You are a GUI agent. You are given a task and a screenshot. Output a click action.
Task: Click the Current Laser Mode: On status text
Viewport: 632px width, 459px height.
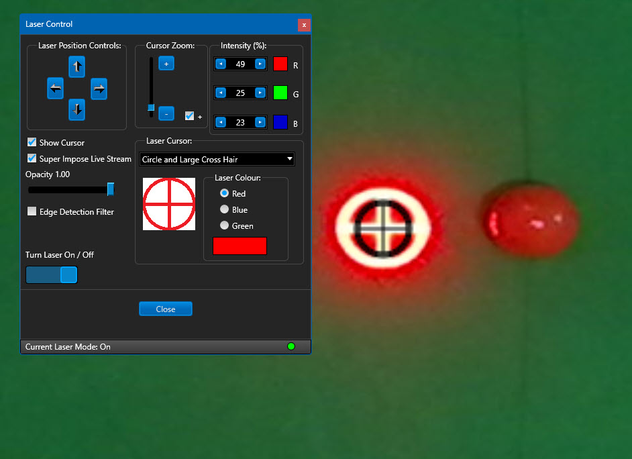68,346
